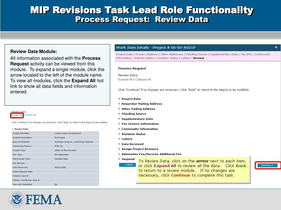281x210 pixels.
Task: Click the Not applicable fee type value
Action: [61, 155]
